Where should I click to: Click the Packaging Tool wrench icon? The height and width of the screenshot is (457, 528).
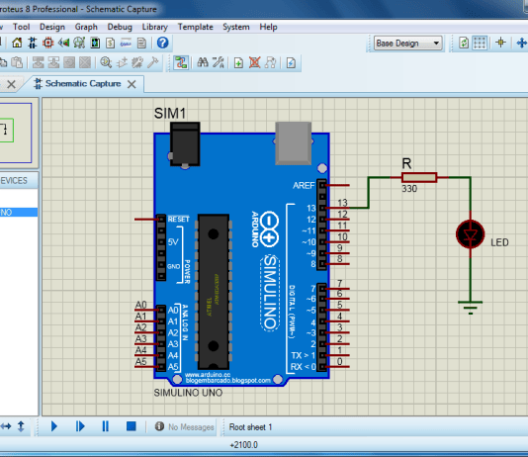137,62
